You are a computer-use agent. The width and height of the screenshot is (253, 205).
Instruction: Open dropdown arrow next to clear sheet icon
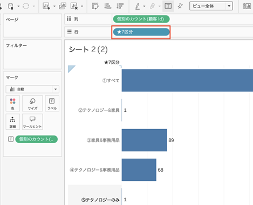82,6
